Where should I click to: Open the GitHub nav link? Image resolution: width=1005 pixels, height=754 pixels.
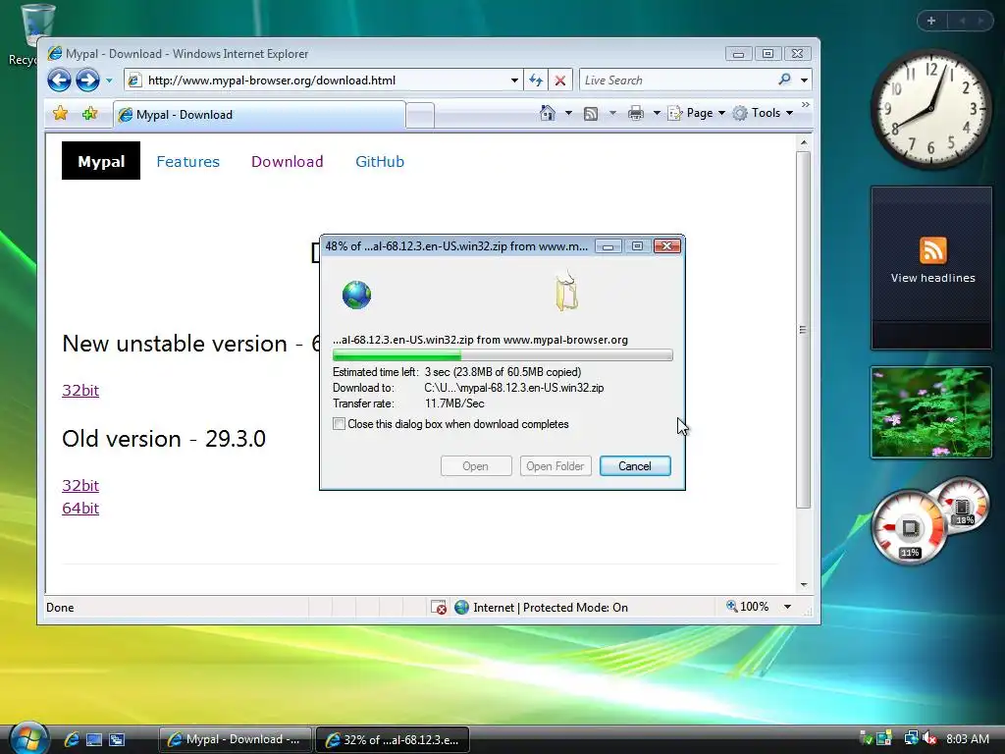pyautogui.click(x=380, y=162)
